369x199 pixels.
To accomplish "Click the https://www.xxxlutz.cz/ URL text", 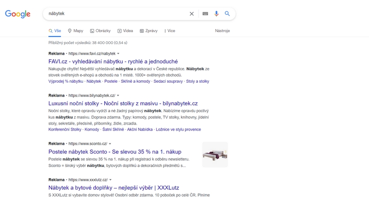I will [88, 180].
